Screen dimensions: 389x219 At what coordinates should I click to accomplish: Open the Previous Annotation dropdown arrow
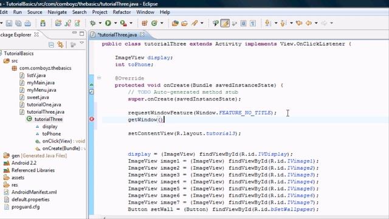(x=291, y=23)
